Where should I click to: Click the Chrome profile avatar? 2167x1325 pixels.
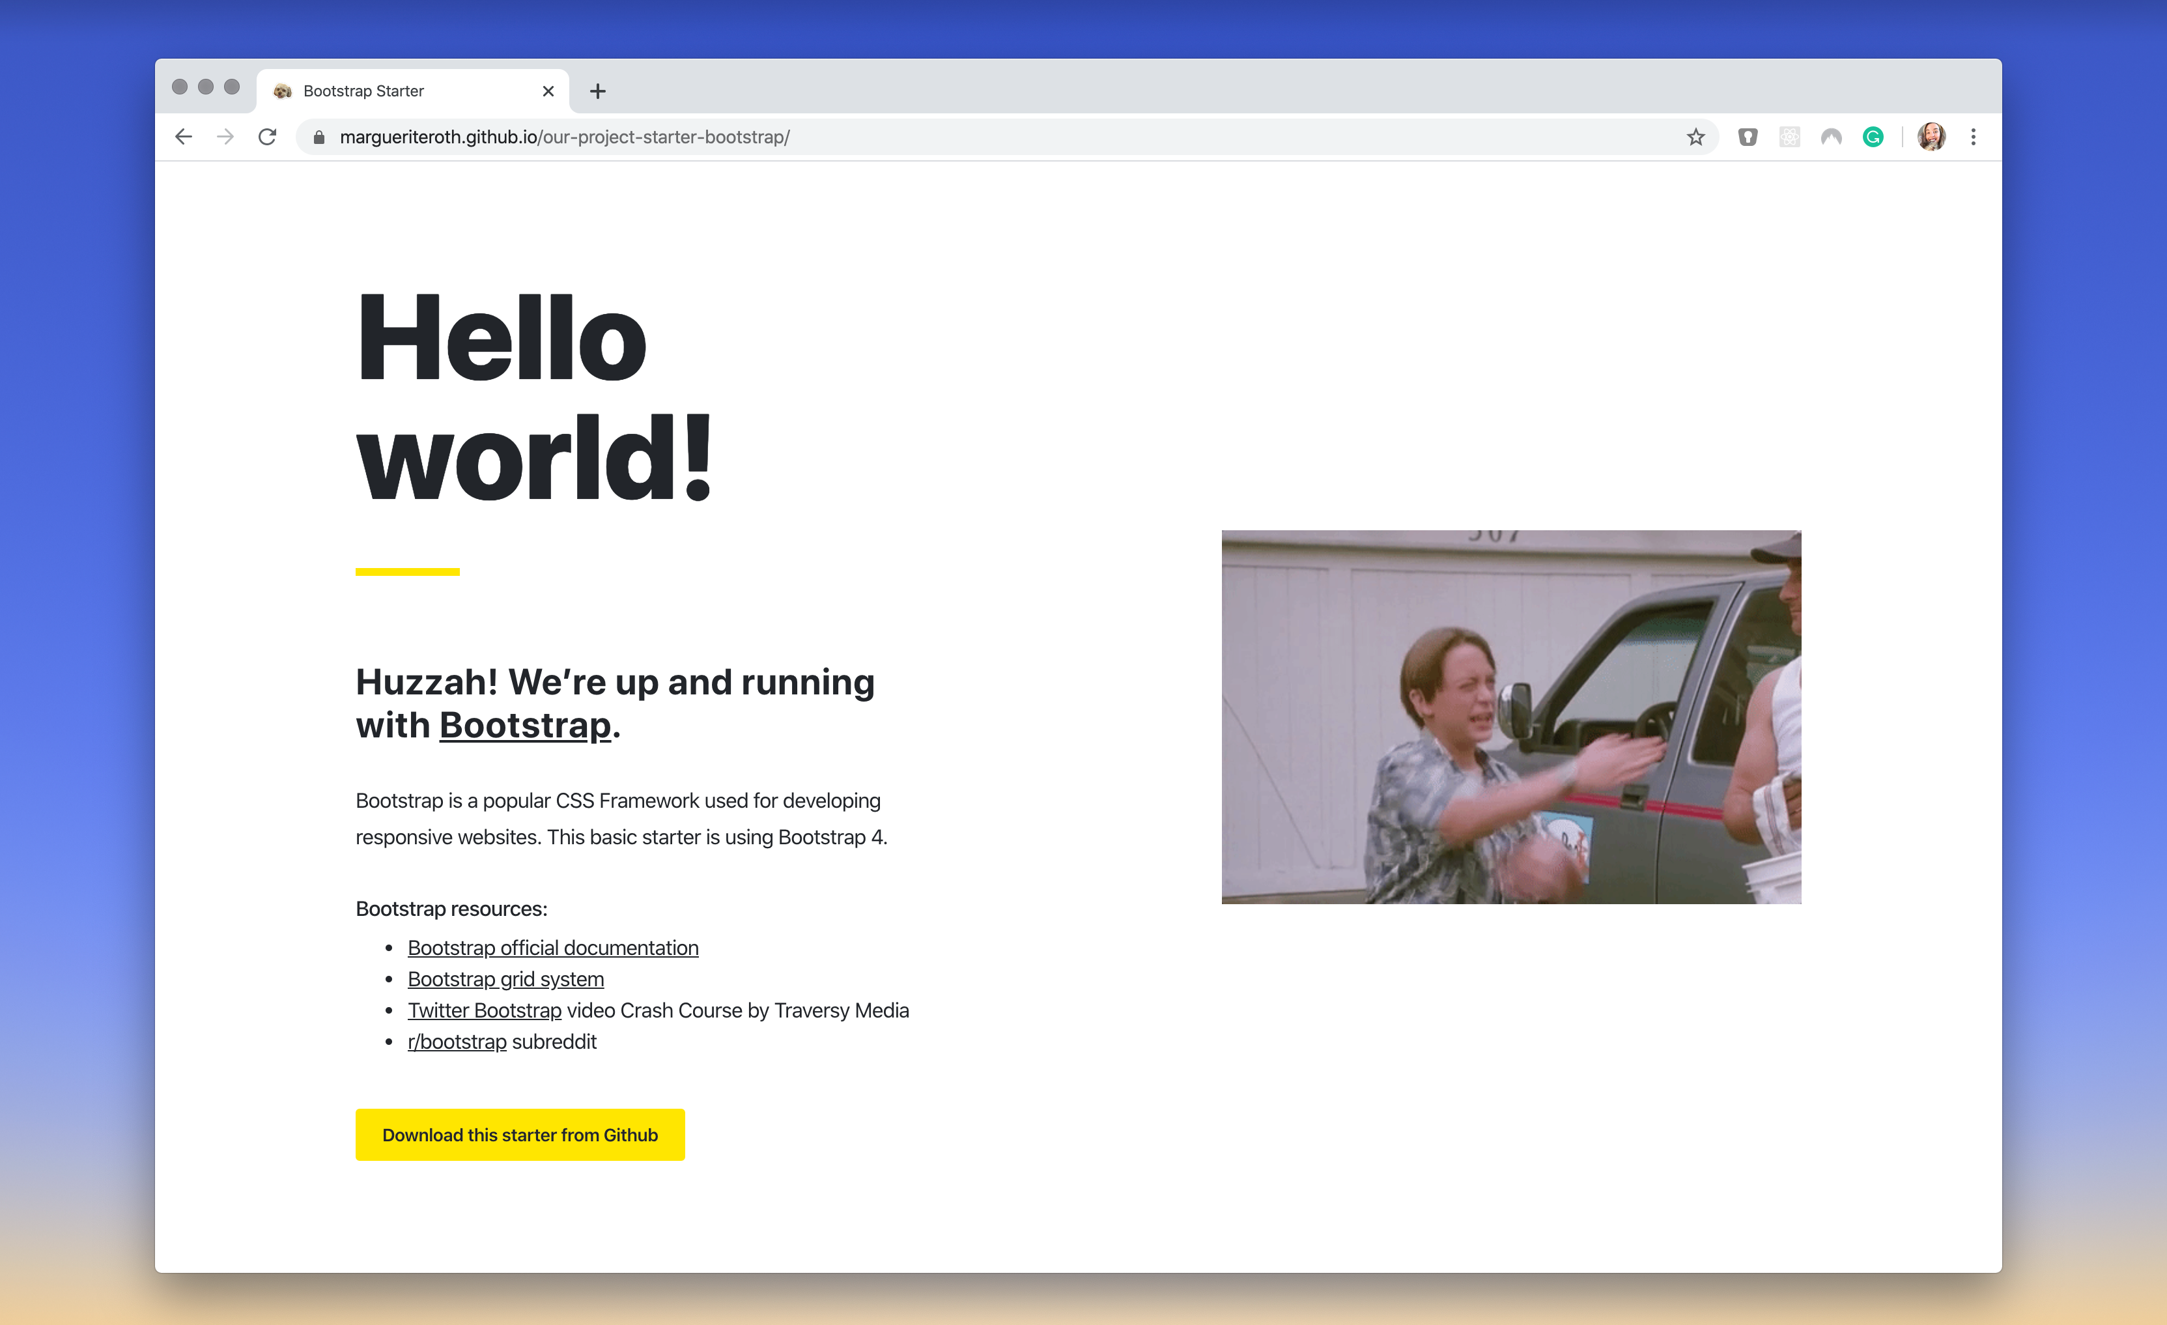(x=1931, y=136)
